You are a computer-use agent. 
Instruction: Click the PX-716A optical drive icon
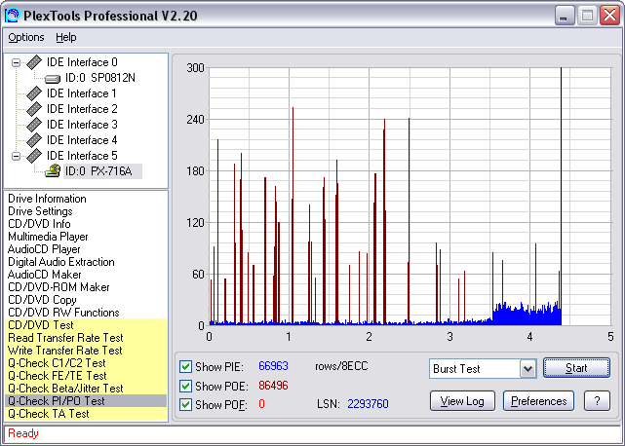(53, 171)
